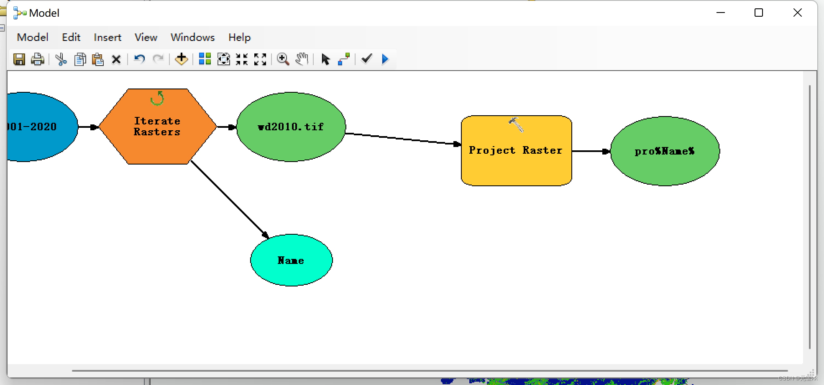Open the View menu

coord(146,37)
